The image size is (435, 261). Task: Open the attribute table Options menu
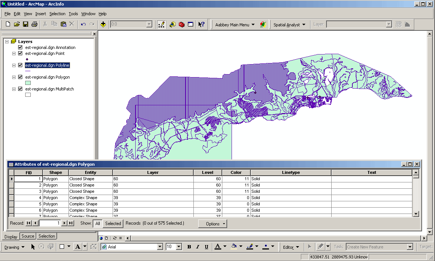tap(212, 223)
